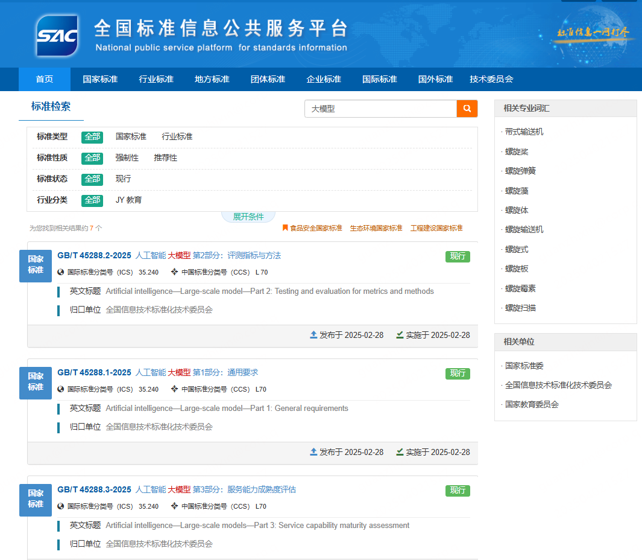The image size is (642, 560).
Task: Open the 技术委员会 navigation menu item
Action: point(491,79)
